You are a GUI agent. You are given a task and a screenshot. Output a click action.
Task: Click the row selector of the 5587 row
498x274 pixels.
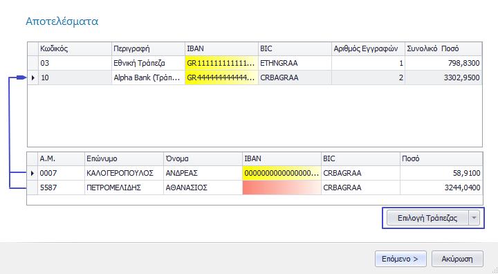point(32,188)
